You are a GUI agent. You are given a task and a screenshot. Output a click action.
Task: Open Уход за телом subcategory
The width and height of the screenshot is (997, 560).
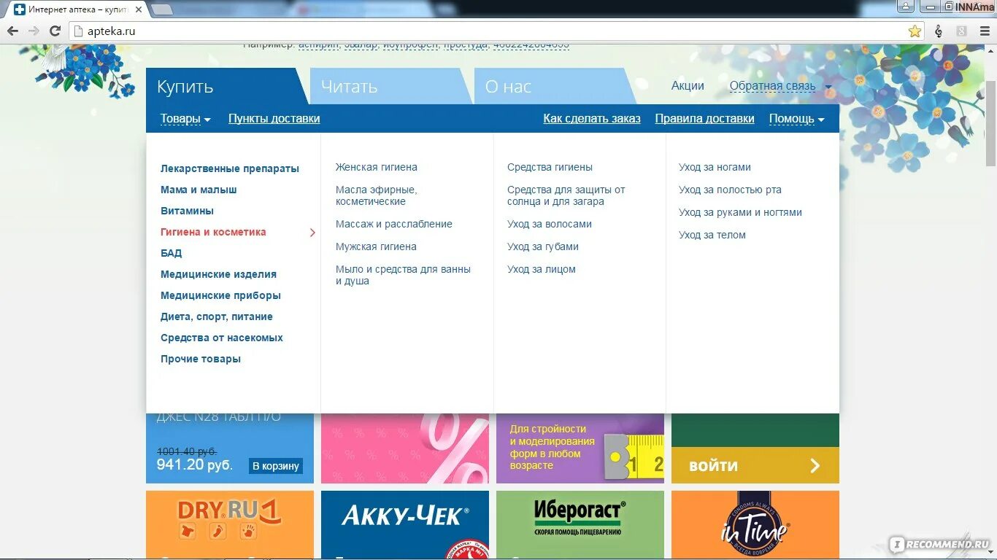point(712,235)
